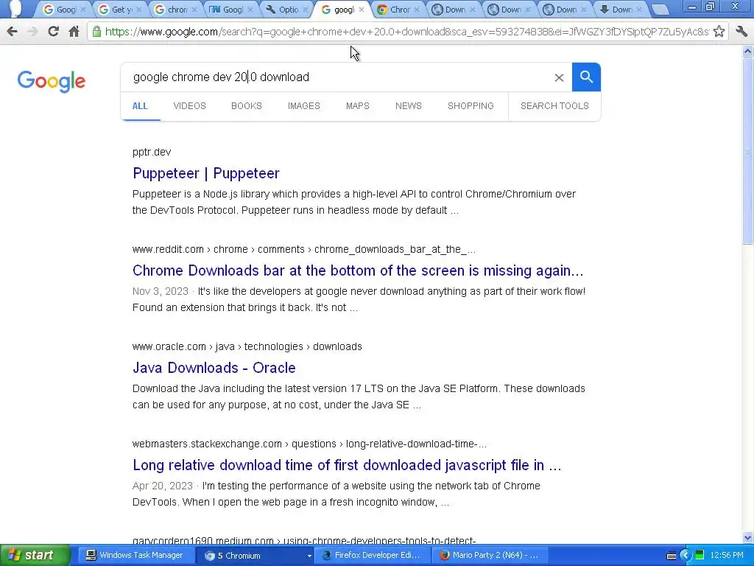This screenshot has height=566, width=754.
Task: Go back using the browser back arrow
Action: click(x=12, y=32)
